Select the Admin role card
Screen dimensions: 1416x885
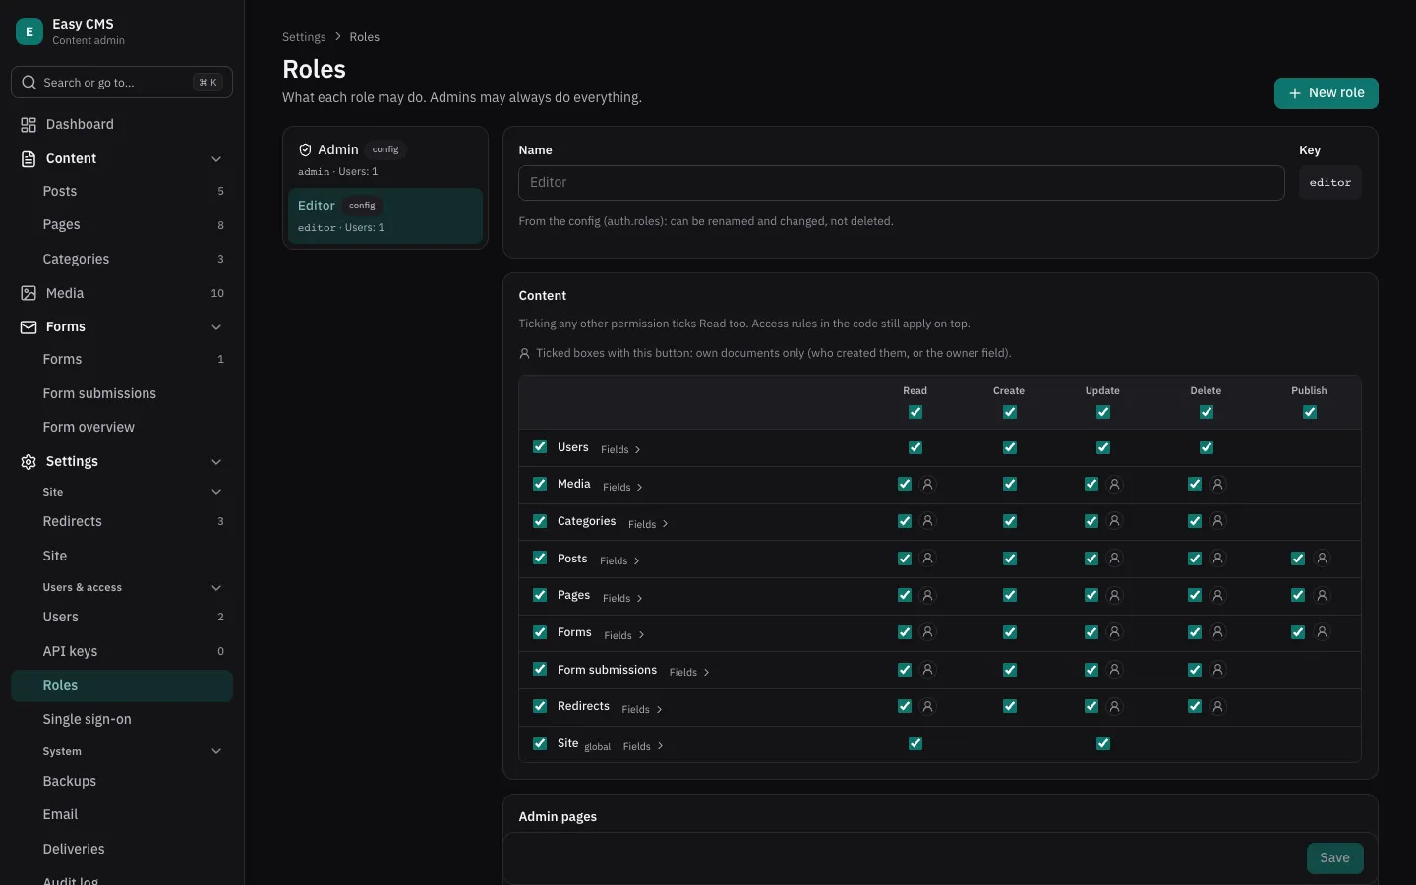point(385,159)
